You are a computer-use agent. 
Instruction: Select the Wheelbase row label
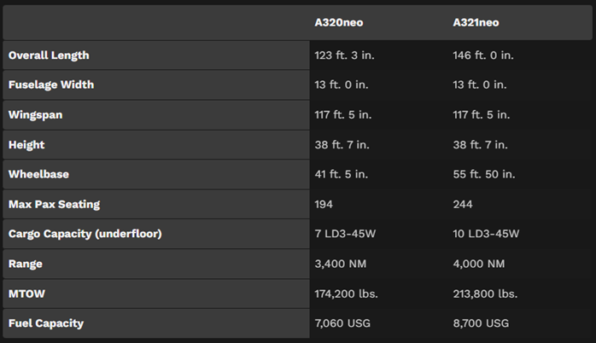tap(38, 174)
